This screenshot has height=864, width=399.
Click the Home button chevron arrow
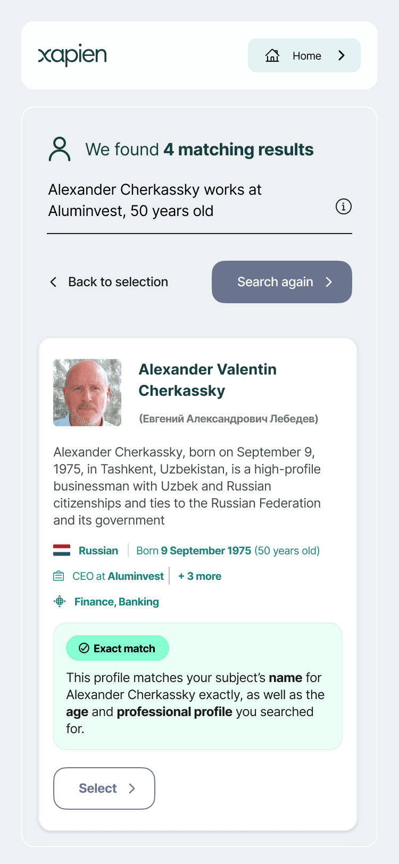(x=342, y=55)
